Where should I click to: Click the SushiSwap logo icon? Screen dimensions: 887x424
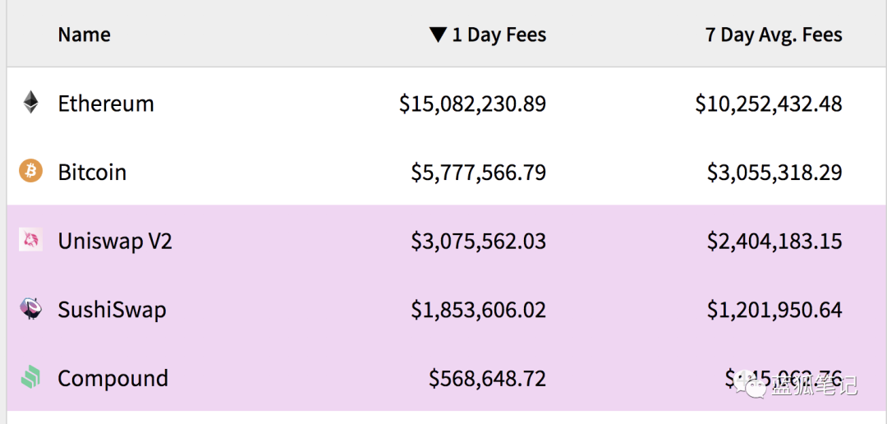(x=30, y=309)
